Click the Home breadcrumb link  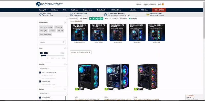[x=72, y=21]
